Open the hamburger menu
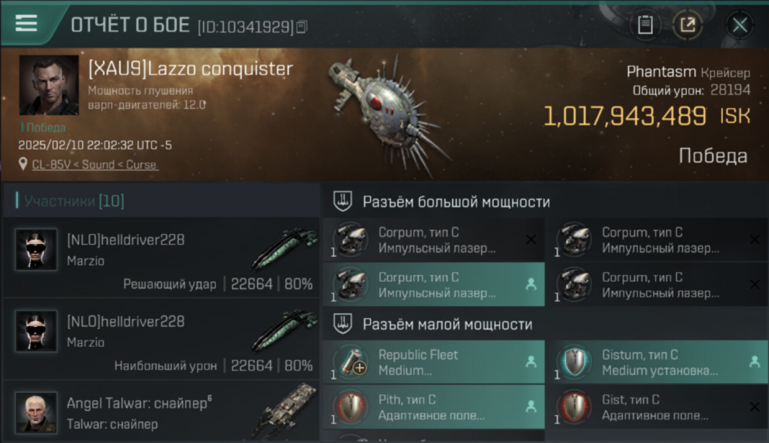769x443 pixels. tap(27, 23)
